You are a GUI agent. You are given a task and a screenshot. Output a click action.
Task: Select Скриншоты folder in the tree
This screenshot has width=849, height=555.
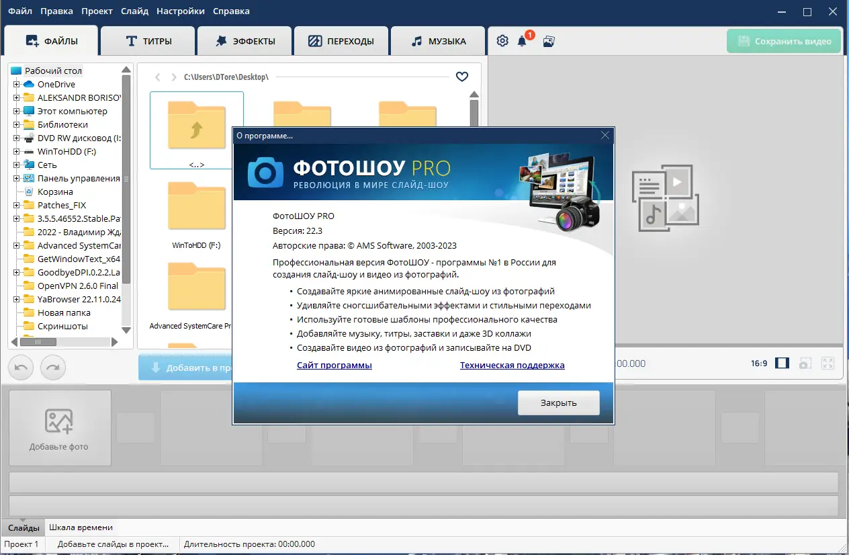[62, 327]
